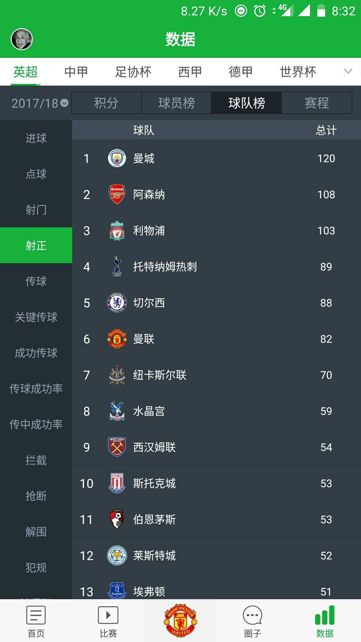The height and width of the screenshot is (642, 361).
Task: Select the 数据 data tab icon
Action: [325, 620]
